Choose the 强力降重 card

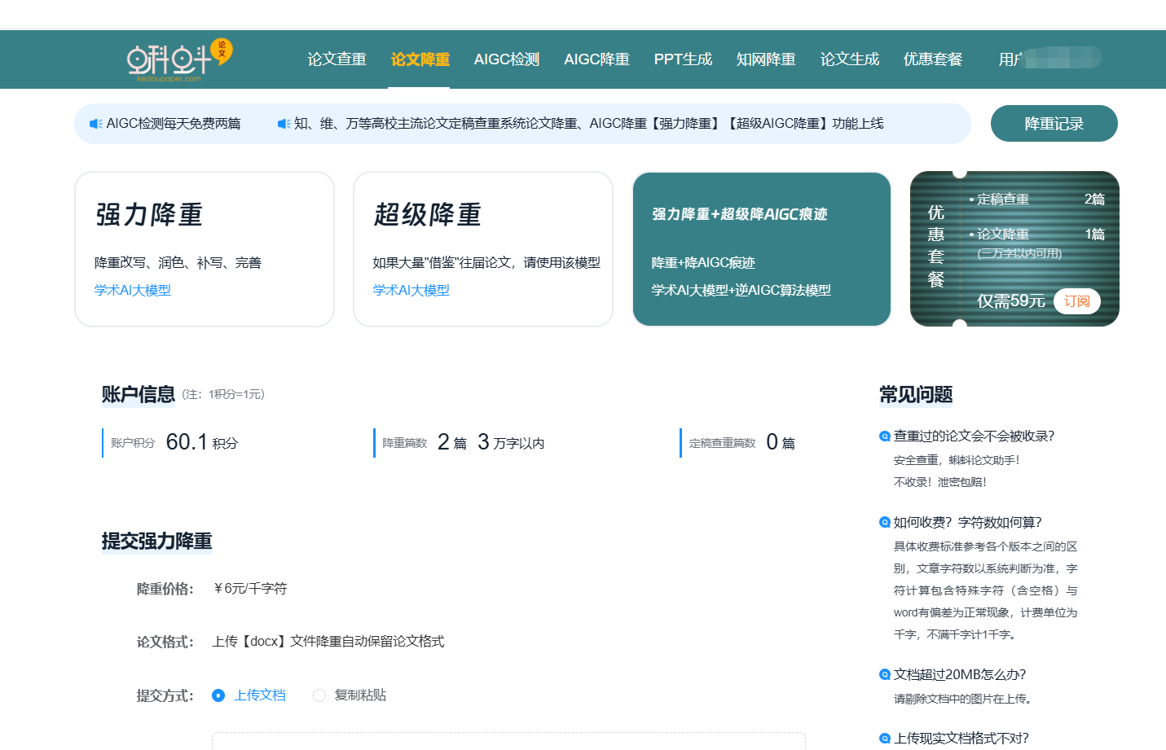pos(205,249)
